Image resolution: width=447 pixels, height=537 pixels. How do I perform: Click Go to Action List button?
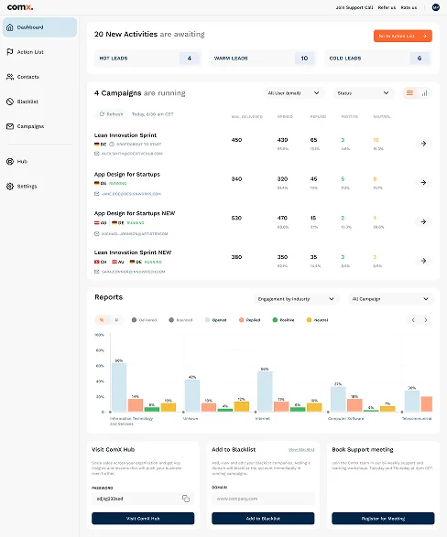click(x=403, y=36)
